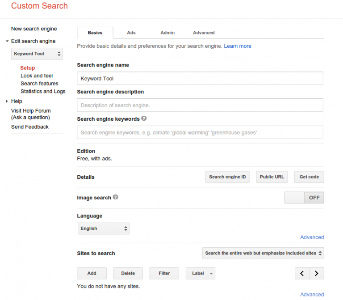Click help icon beside Image search
The width and height of the screenshot is (343, 300).
click(116, 197)
